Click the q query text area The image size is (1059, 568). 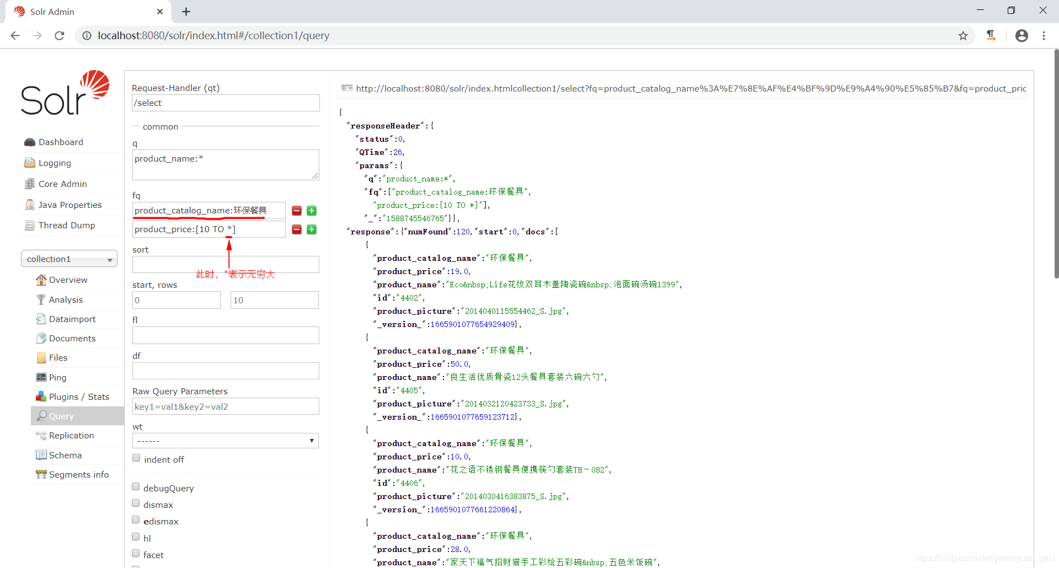226,165
